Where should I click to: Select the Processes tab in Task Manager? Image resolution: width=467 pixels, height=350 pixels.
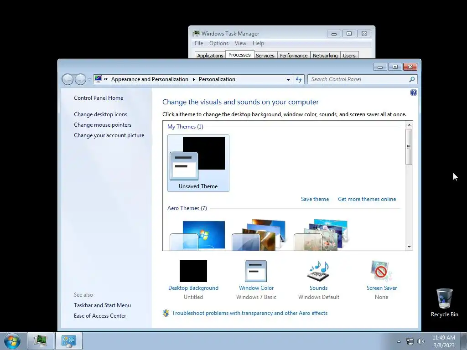pos(239,55)
